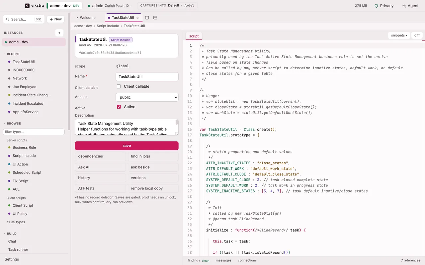Collapse the RECENT section

(x=12, y=54)
